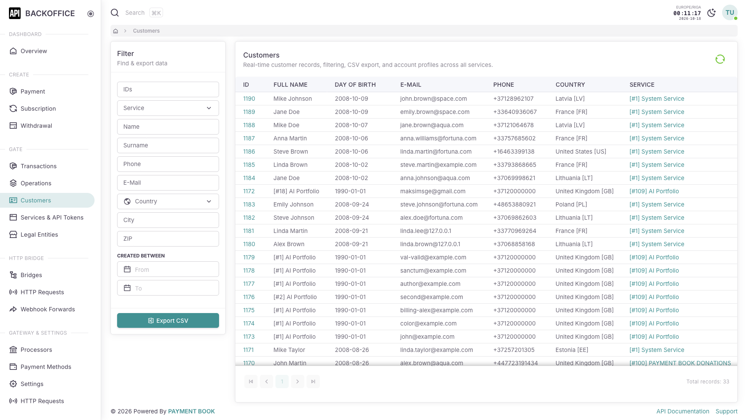Click the Transactions icon in sidebar

click(x=13, y=166)
